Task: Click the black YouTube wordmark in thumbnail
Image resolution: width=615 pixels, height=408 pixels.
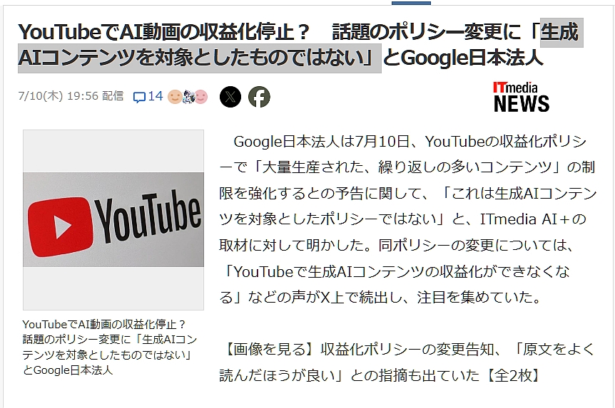Action: (x=148, y=216)
